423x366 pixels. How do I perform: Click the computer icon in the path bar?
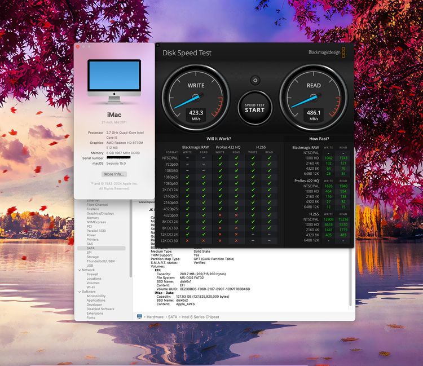point(139,316)
